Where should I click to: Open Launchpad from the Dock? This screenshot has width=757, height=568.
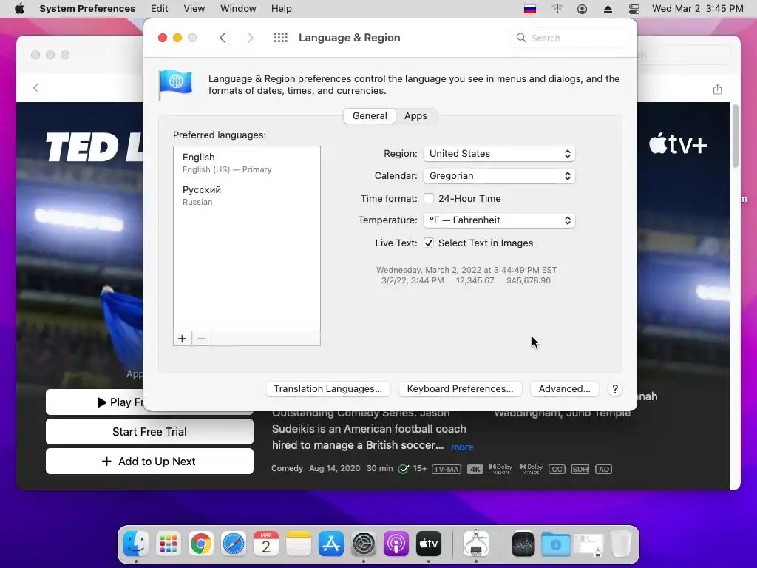pyautogui.click(x=168, y=544)
